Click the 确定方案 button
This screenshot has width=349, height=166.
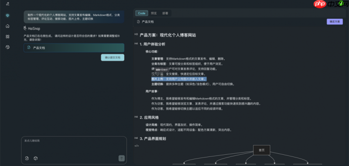point(335,22)
